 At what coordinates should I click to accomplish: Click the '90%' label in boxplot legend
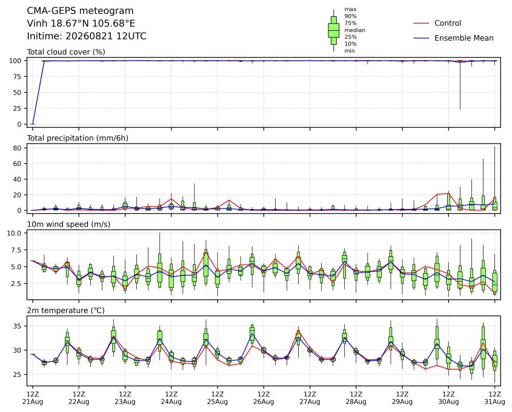(350, 16)
